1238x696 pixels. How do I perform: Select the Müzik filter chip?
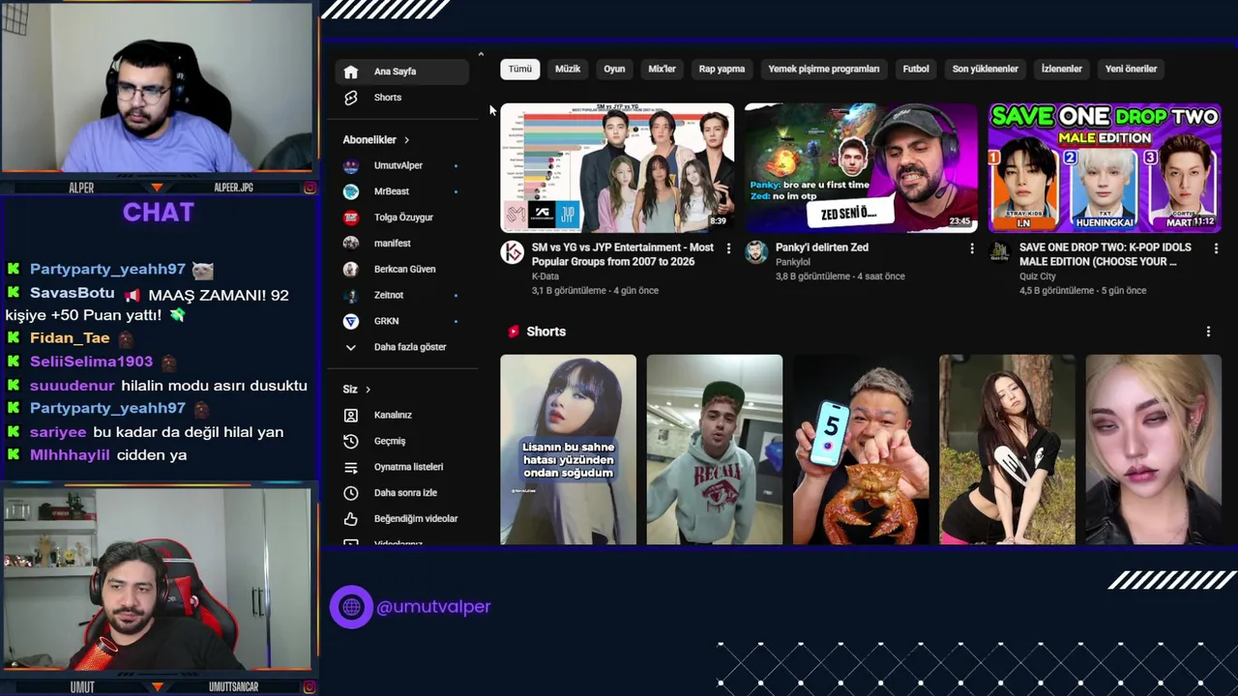point(568,69)
